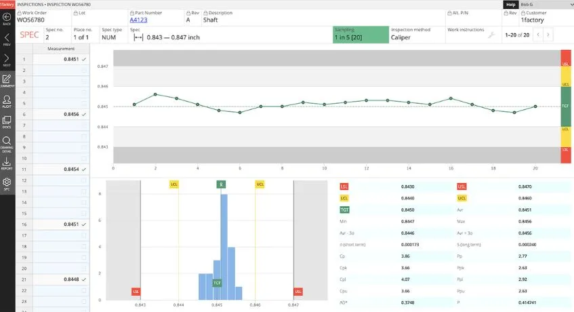Toggle the checkmark for measurement row 21
Screen dimensions: 574x312
pos(84,279)
